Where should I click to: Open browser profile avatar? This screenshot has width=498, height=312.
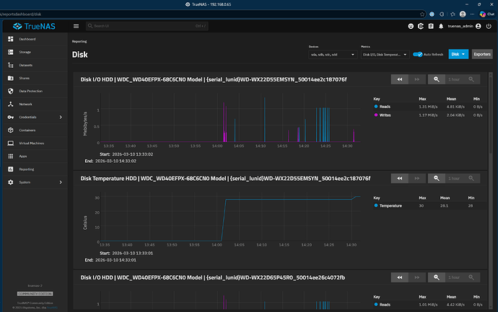(463, 14)
